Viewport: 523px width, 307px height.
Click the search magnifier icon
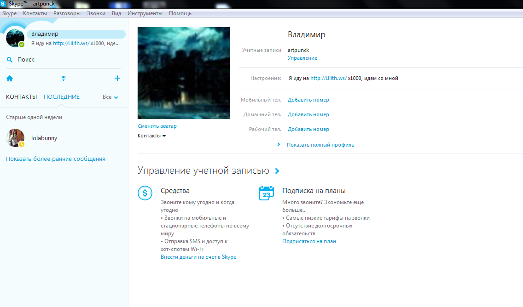tap(10, 60)
